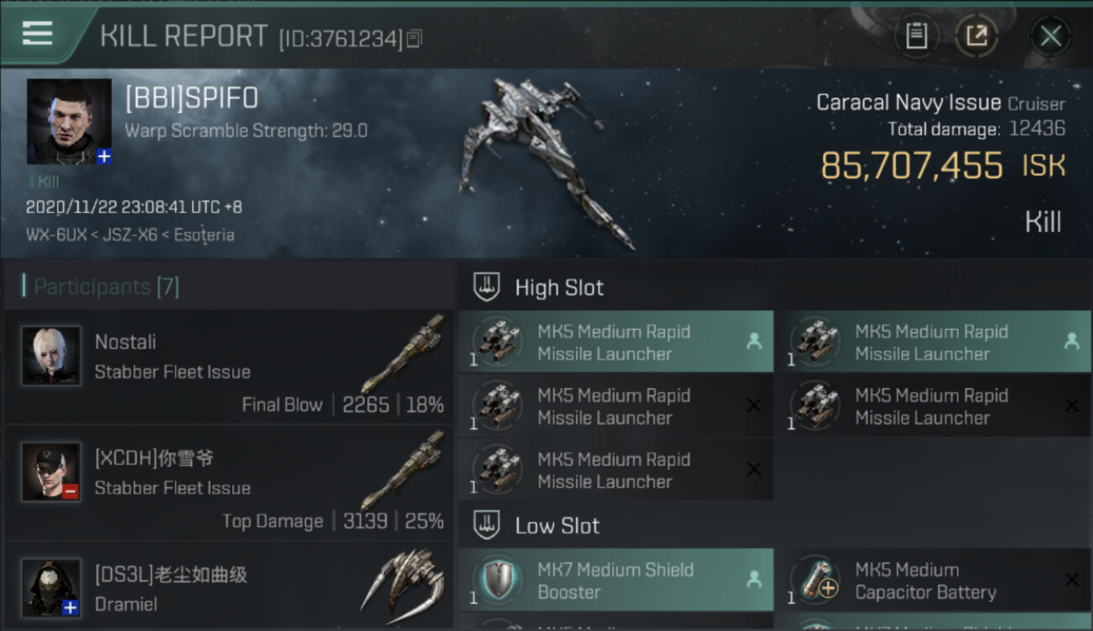Open the hamburger menu
The width and height of the screenshot is (1093, 631).
(x=38, y=34)
